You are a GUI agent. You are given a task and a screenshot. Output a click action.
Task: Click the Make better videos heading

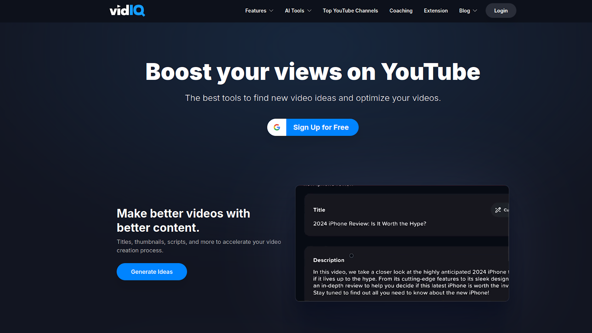point(184,220)
